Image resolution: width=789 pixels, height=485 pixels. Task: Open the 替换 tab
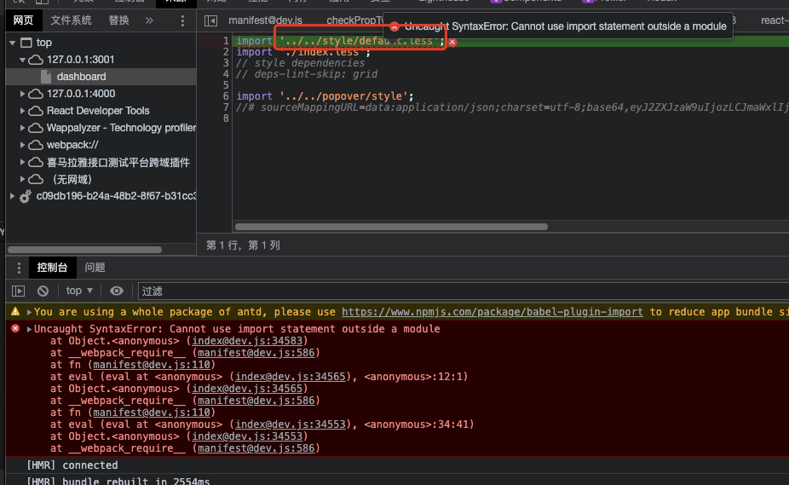tap(118, 20)
